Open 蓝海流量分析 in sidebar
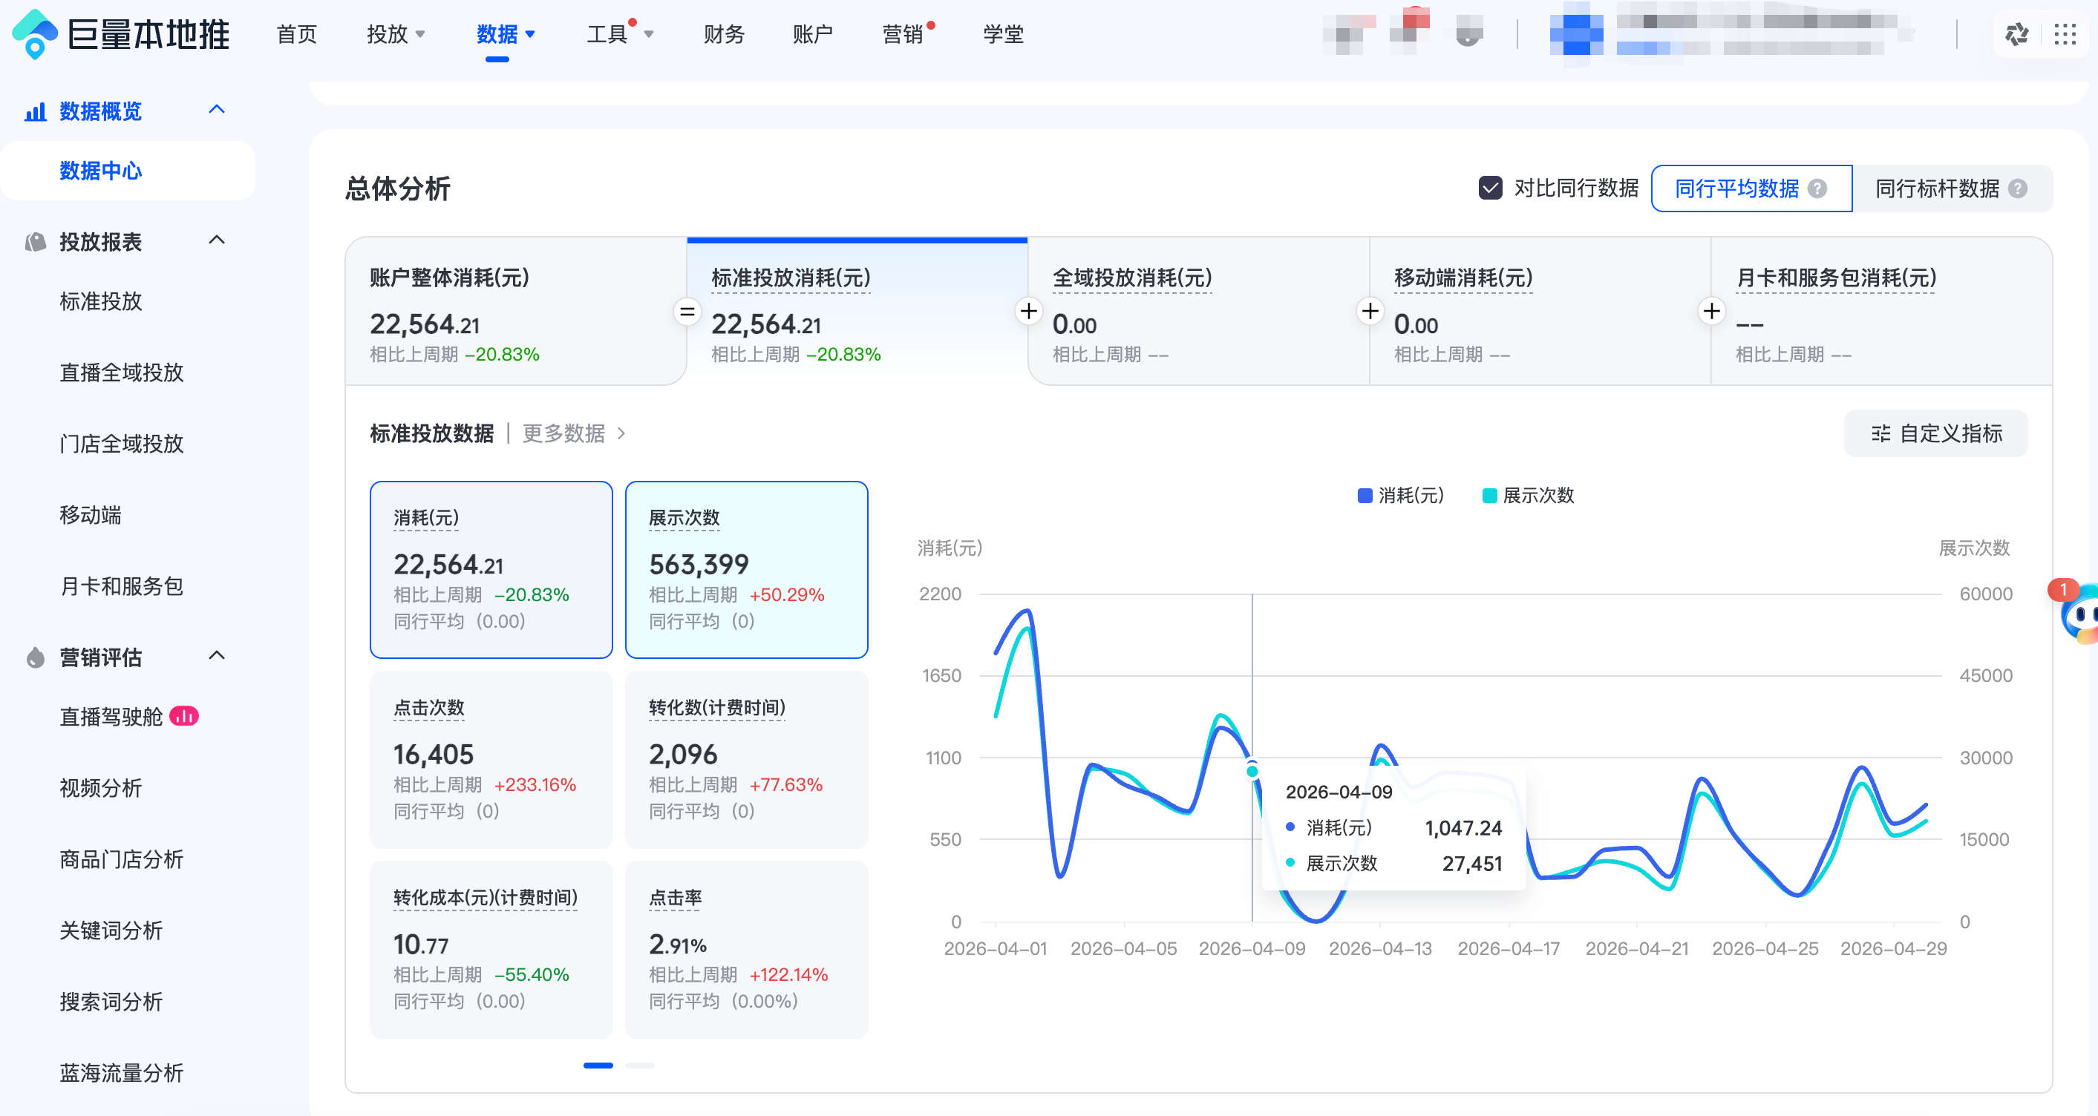The width and height of the screenshot is (2098, 1116). click(x=121, y=1073)
